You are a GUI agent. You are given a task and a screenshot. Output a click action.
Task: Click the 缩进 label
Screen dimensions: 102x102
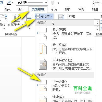pyautogui.click(x=72, y=16)
